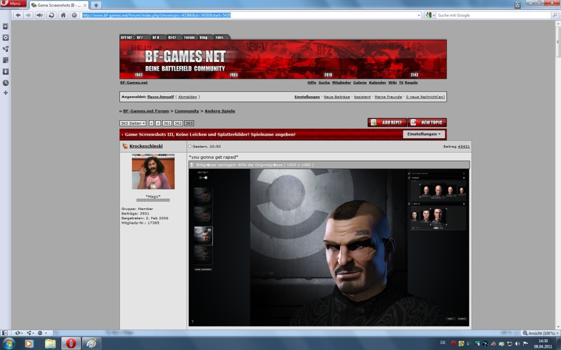The height and width of the screenshot is (350, 561).
Task: Open the Mitglieder link
Action: pyautogui.click(x=342, y=83)
